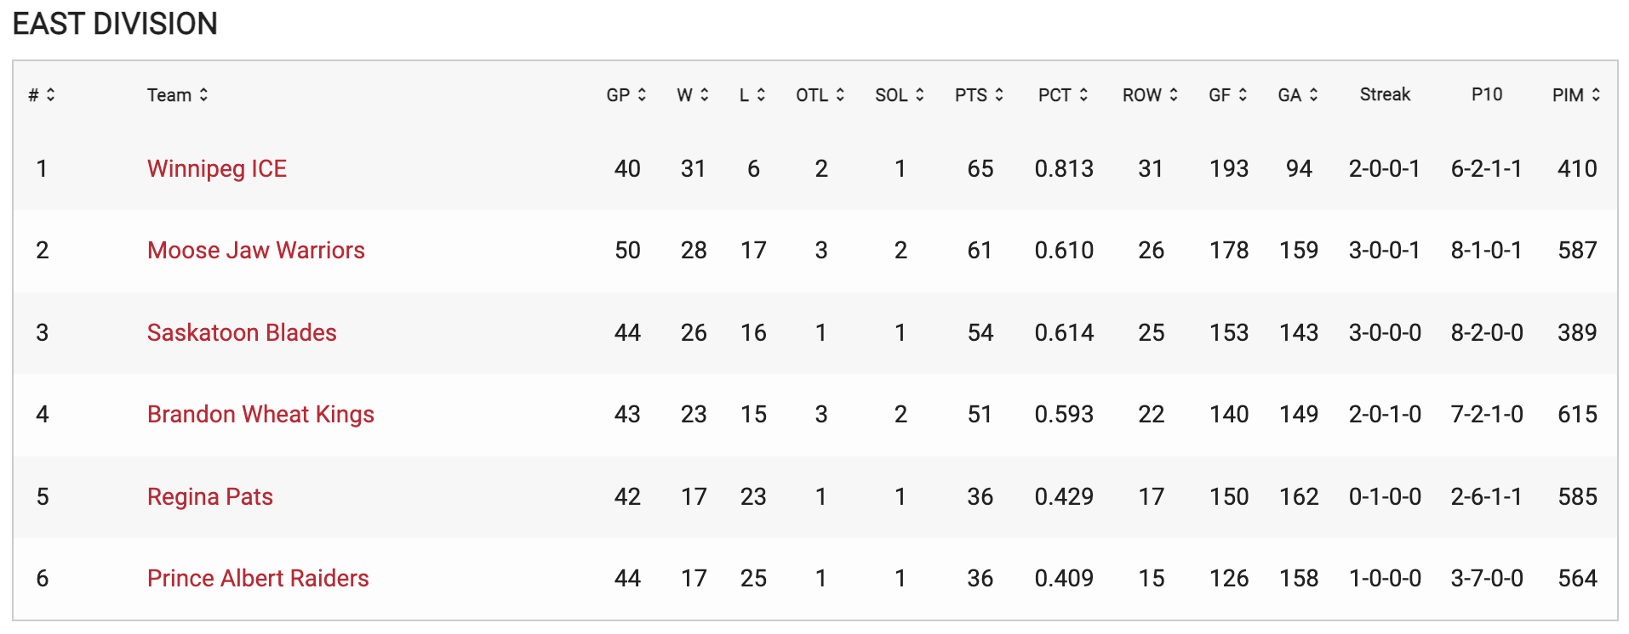Click the GA sort arrows

tap(1313, 95)
